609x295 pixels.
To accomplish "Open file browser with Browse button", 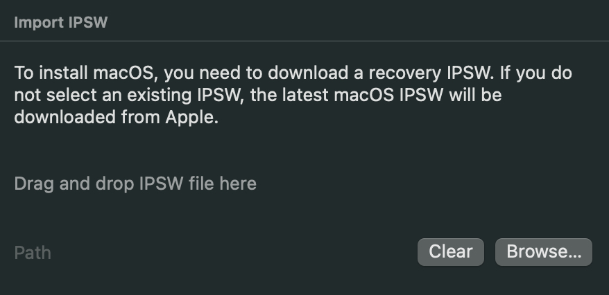I will [544, 252].
